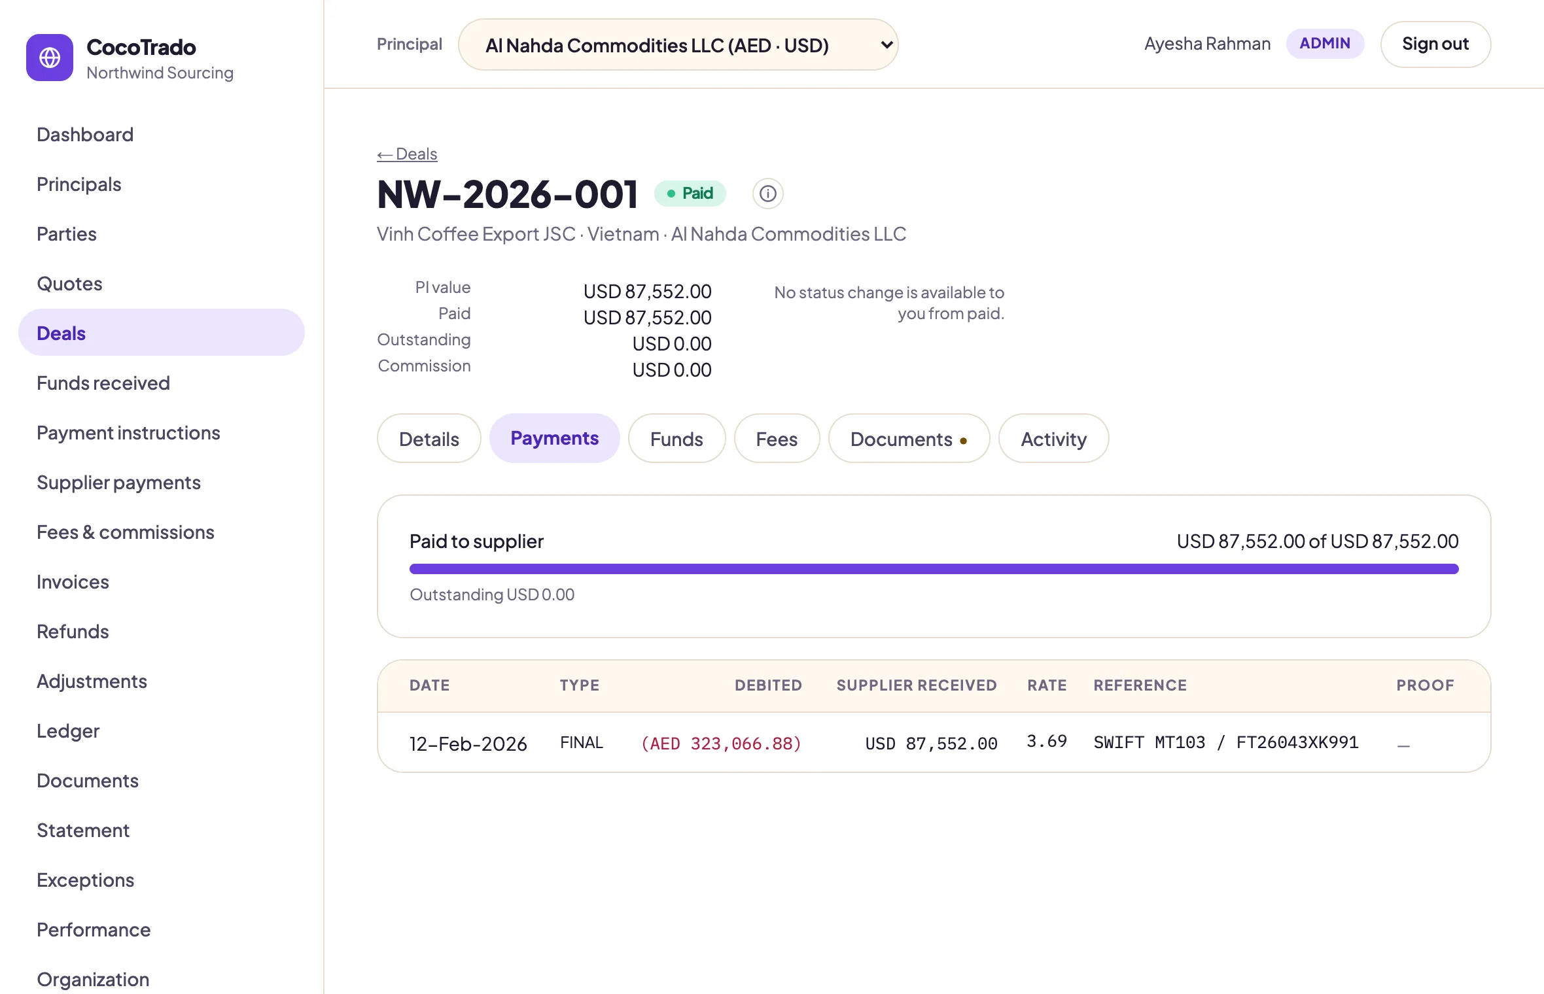Click the FINAL payment type cell
The width and height of the screenshot is (1544, 994).
click(582, 743)
